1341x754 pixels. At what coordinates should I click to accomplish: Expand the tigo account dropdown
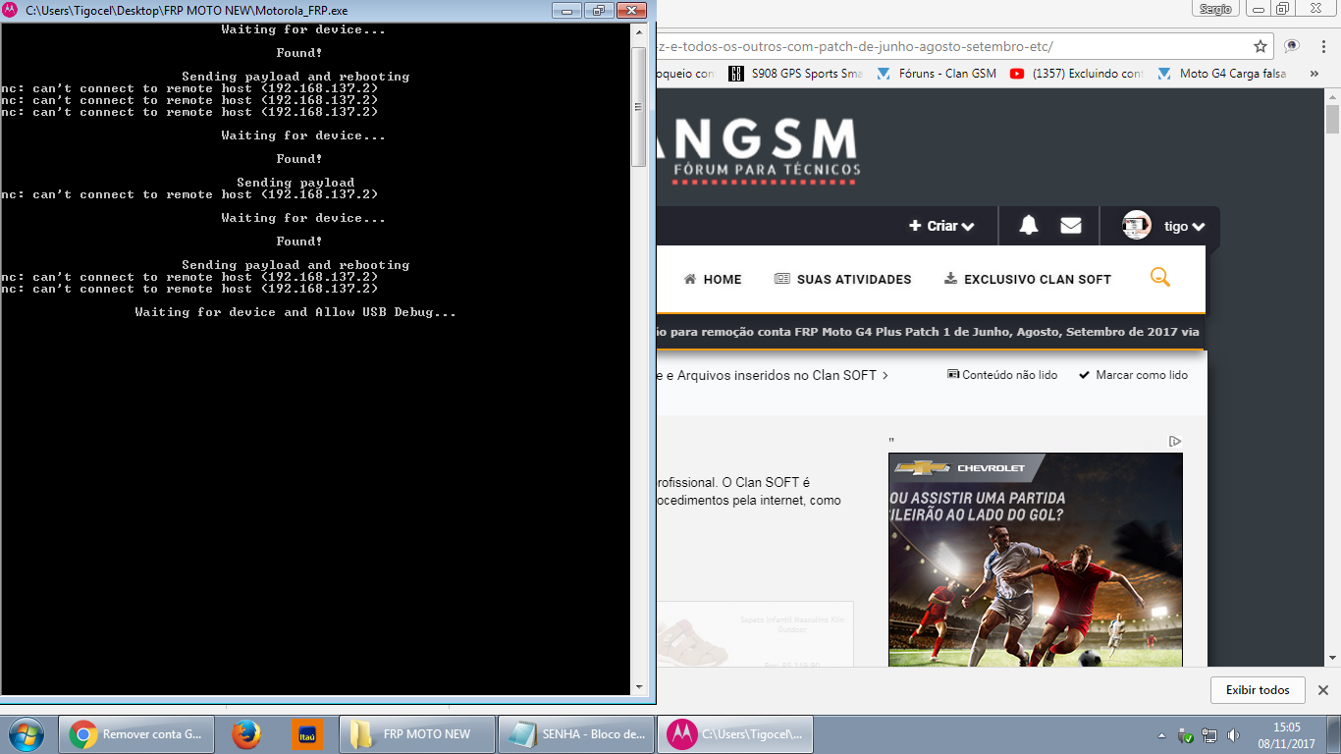click(1184, 226)
